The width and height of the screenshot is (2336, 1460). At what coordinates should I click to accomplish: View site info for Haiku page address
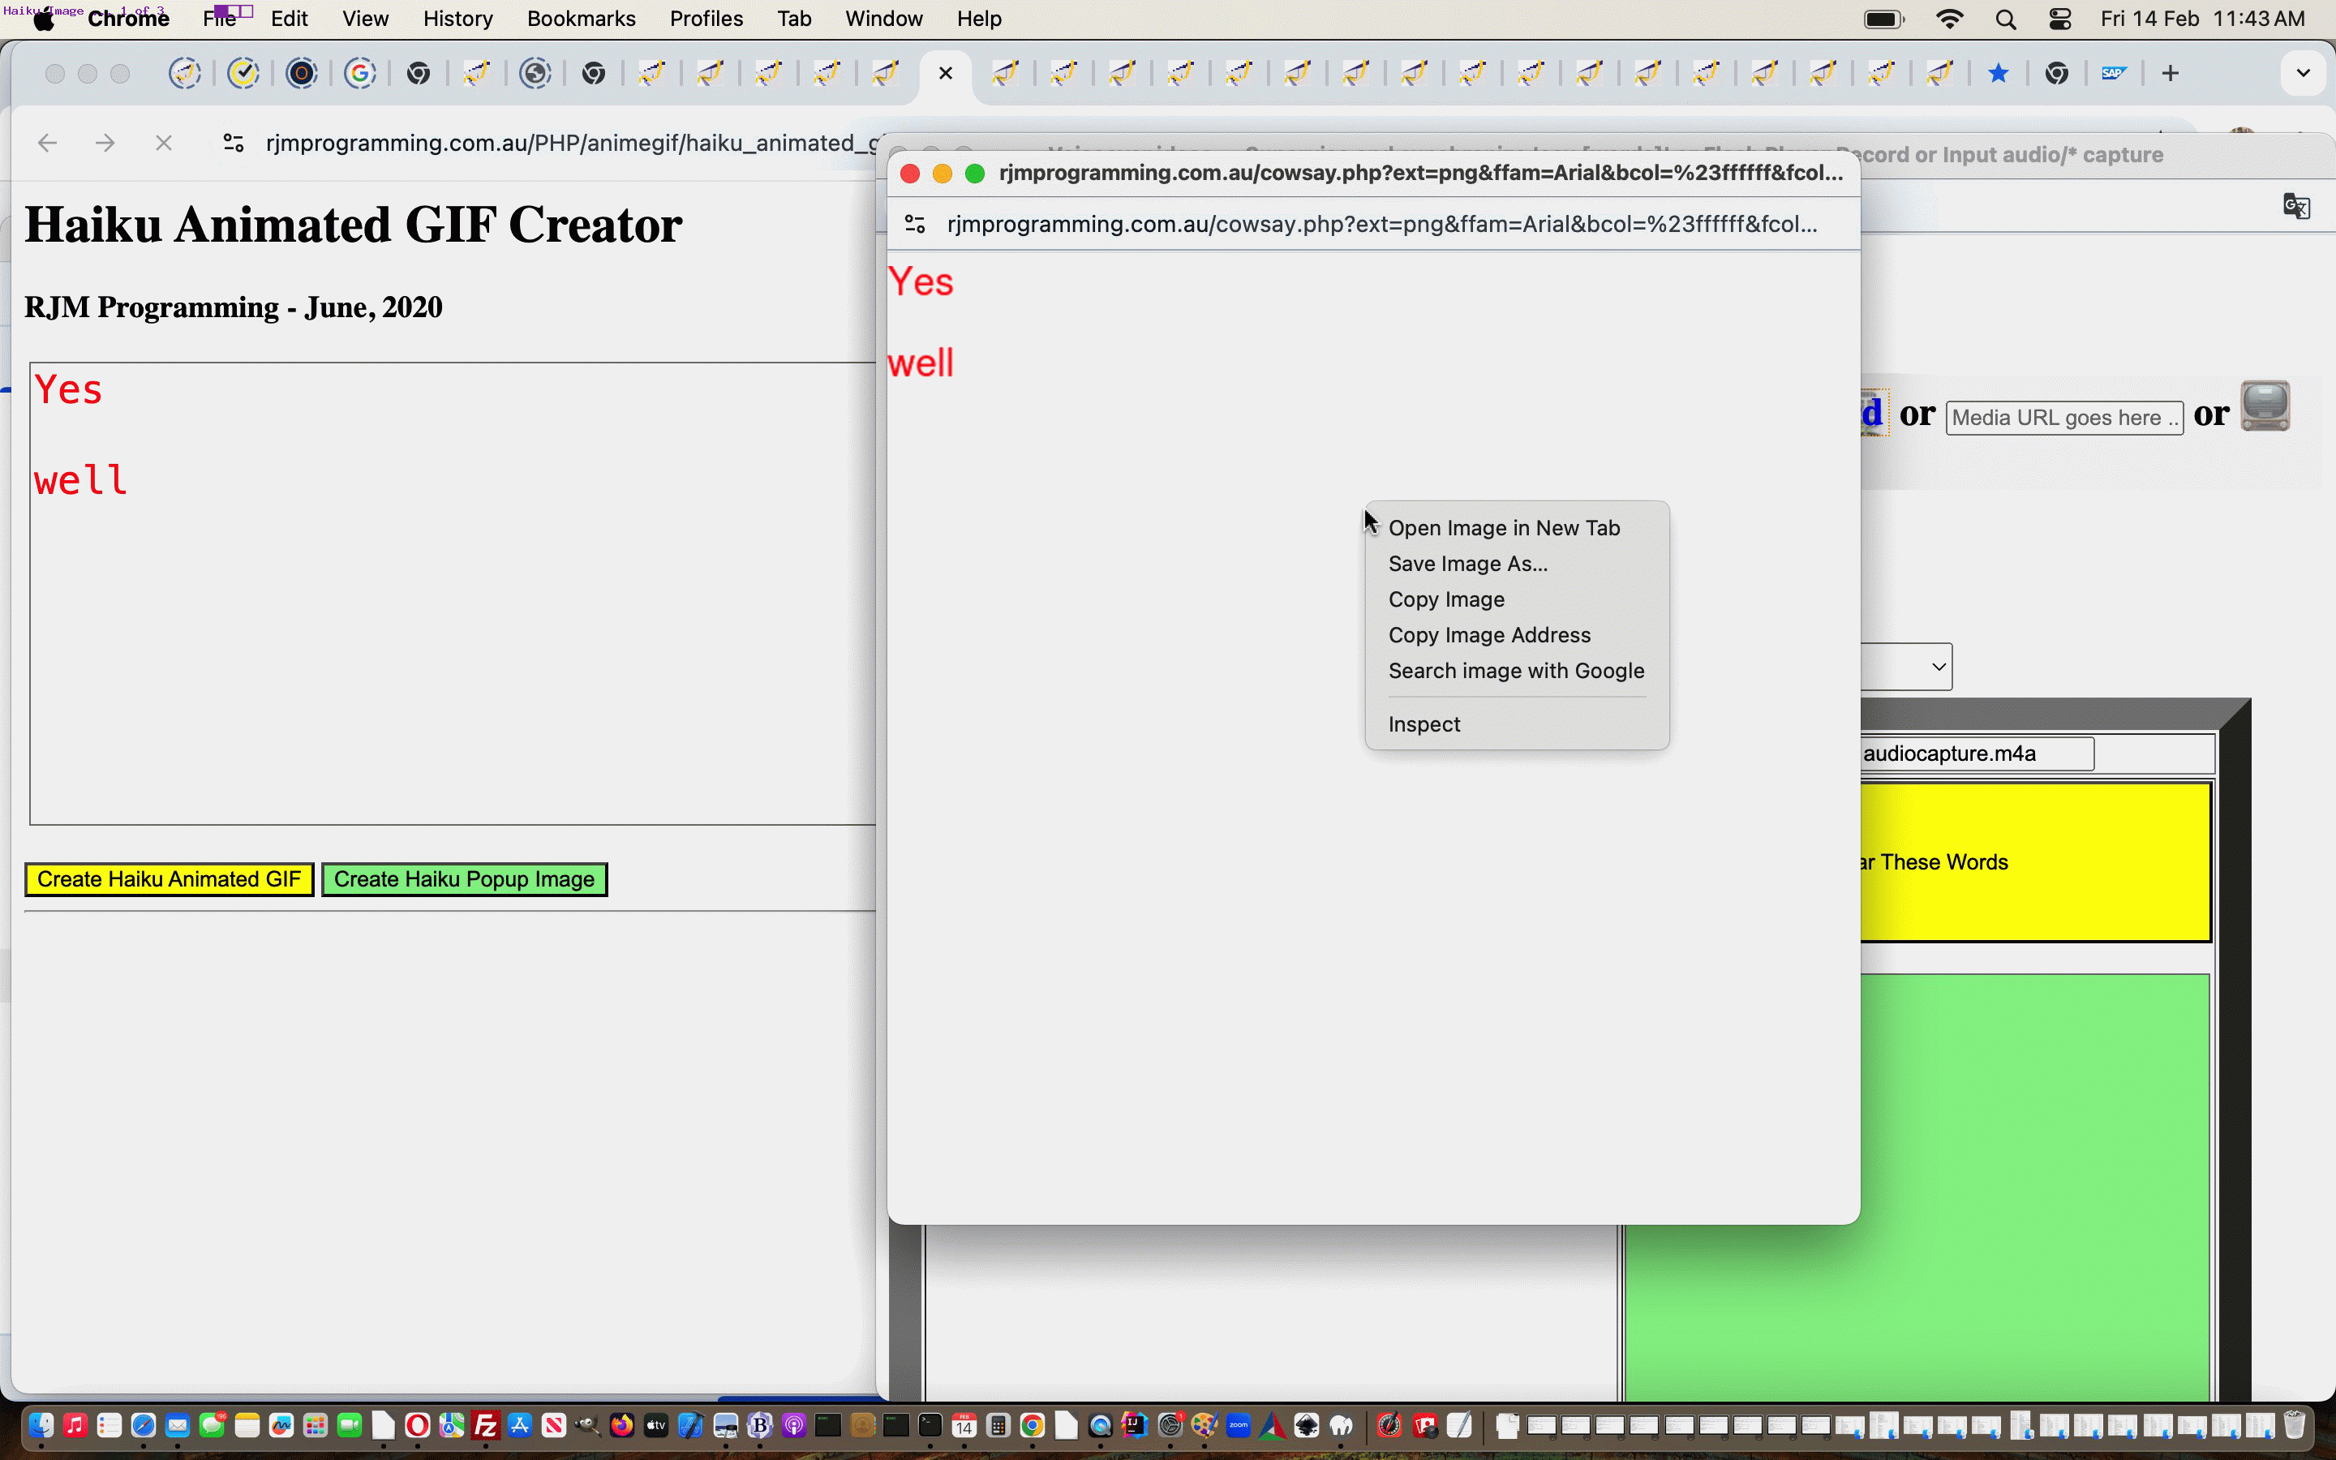234,143
